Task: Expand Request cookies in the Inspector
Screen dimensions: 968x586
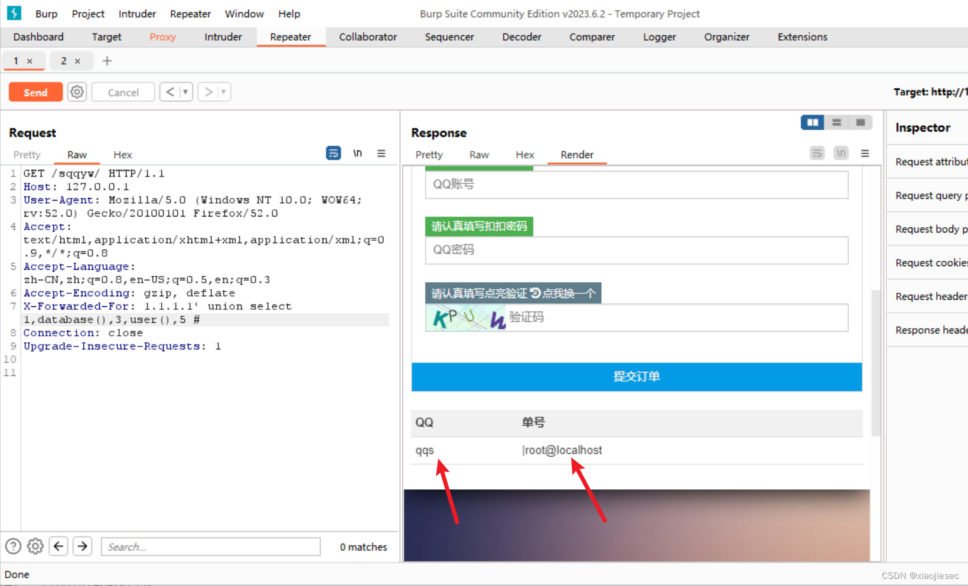Action: click(x=930, y=262)
